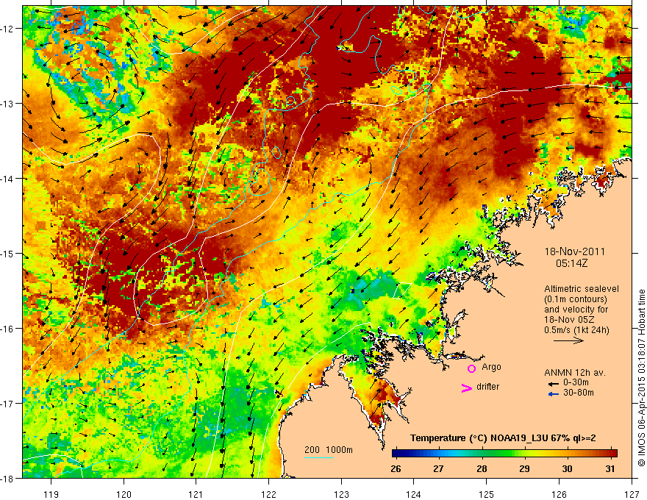Click the latitude axis label -13
This screenshot has height=500, width=647.
point(7,104)
